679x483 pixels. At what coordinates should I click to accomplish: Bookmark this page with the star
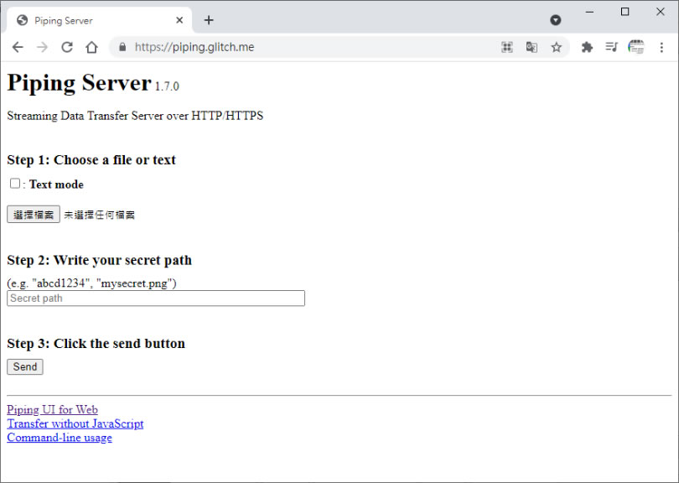556,47
